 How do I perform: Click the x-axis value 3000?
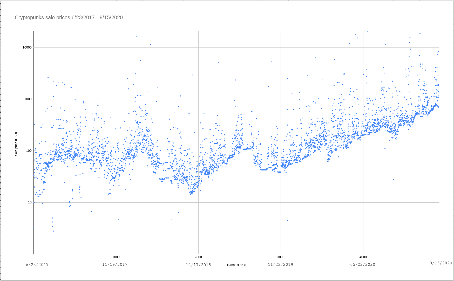281,257
